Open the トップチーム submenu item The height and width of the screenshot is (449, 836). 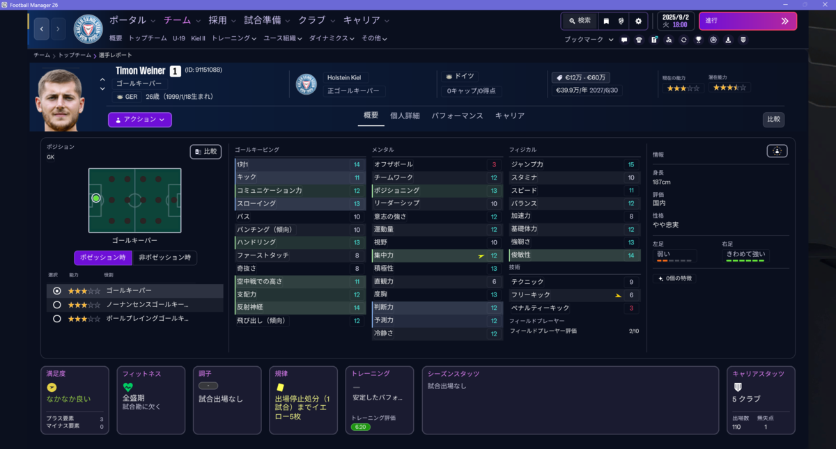pyautogui.click(x=148, y=38)
